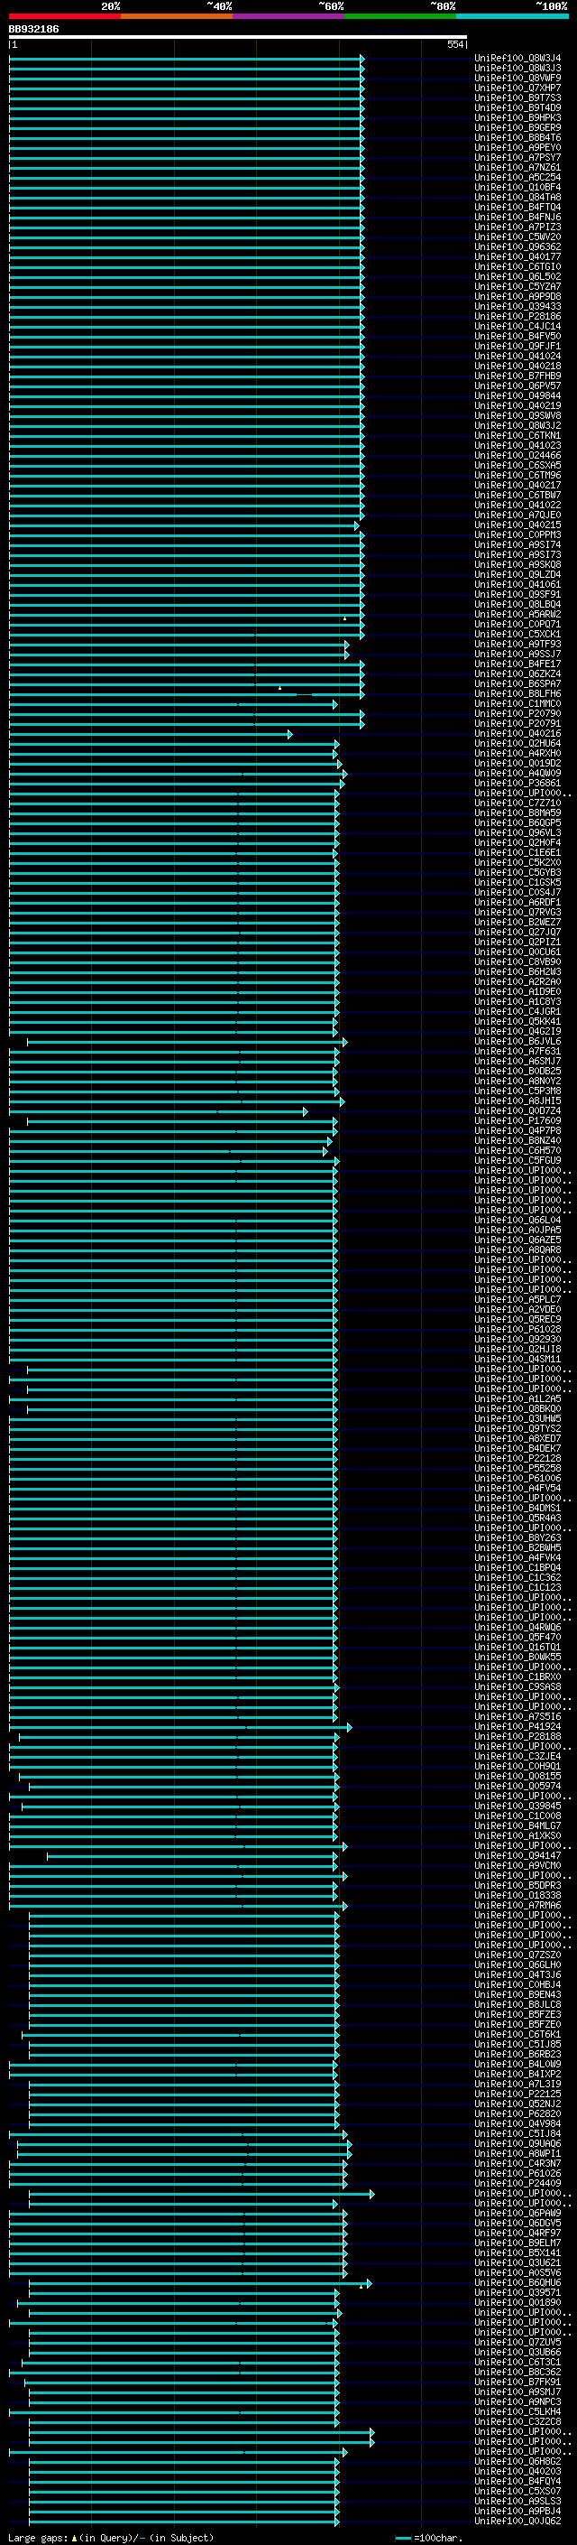The height and width of the screenshot is (2545, 577).
Task: Select hit label UniRef100_A9PEY0
Action: (x=517, y=147)
